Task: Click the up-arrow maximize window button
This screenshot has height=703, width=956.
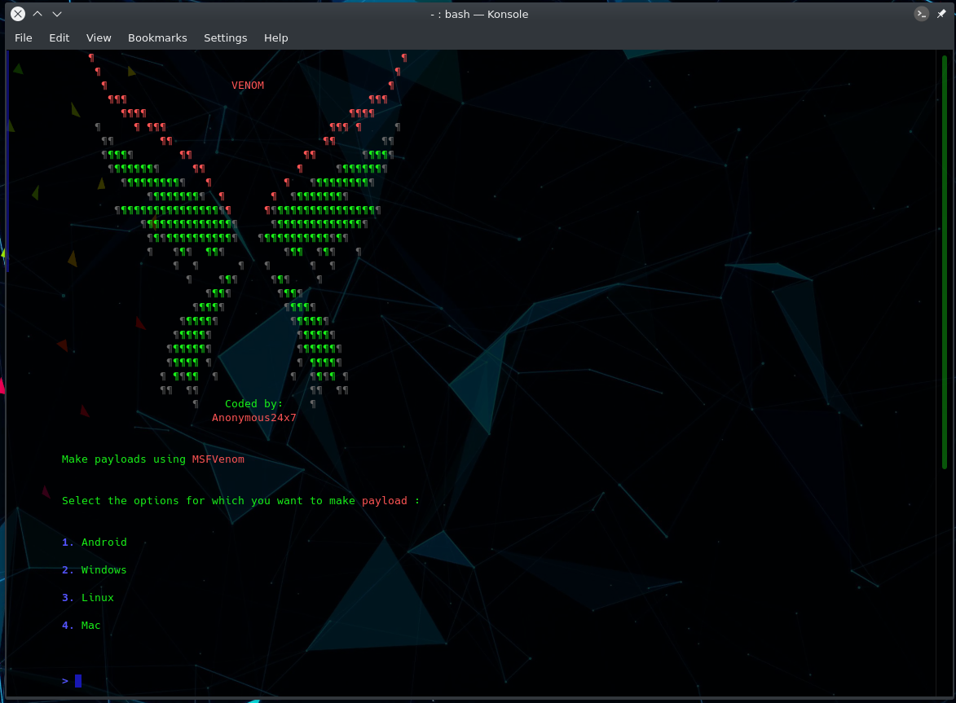Action: [x=37, y=13]
